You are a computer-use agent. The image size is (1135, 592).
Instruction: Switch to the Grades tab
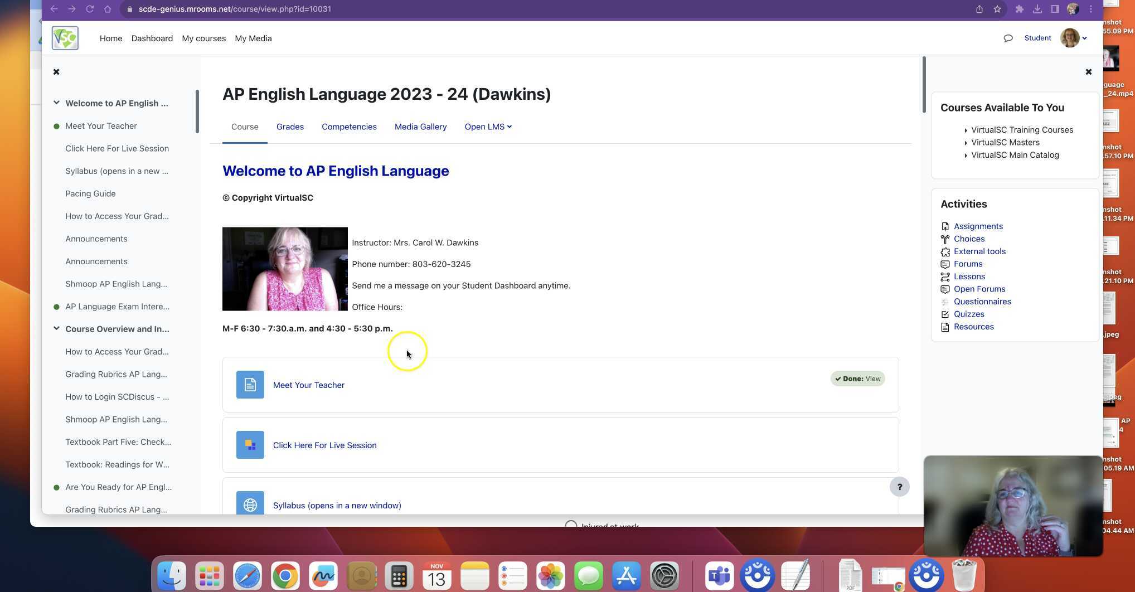pyautogui.click(x=290, y=127)
